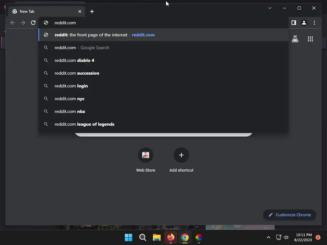
Task: Open the network tray icon
Action: pos(278,237)
